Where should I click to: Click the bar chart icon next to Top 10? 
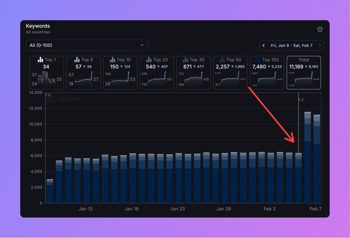click(x=113, y=60)
